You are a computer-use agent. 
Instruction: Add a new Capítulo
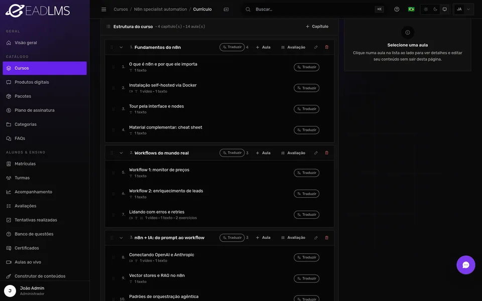point(317,27)
